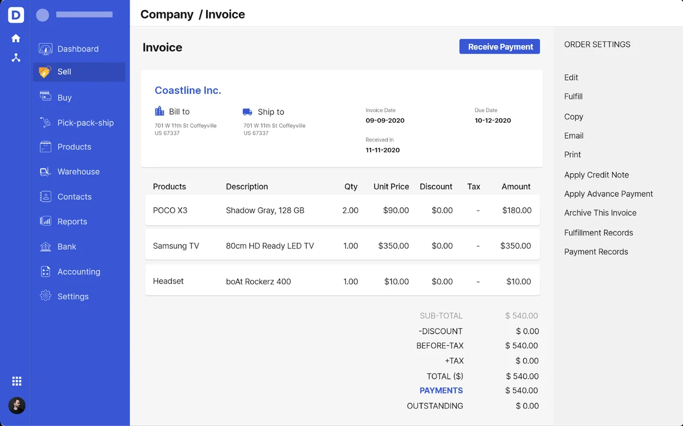The height and width of the screenshot is (426, 683).
Task: Click the Pick-pack-ship trolley icon
Action: pyautogui.click(x=46, y=122)
